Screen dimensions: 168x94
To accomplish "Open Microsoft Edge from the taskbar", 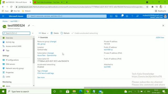I will click(x=81, y=91).
